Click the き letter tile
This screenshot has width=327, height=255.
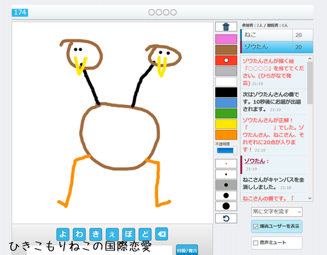pyautogui.click(x=96, y=234)
